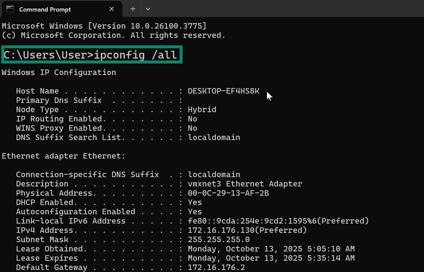Click the Host Name value DESKTOP-EF4HS8K
Viewport: 424px width, 272px height.
223,91
